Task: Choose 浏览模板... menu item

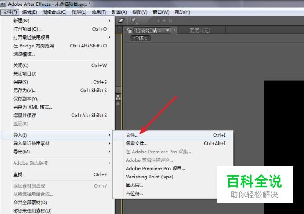Action: [58, 54]
